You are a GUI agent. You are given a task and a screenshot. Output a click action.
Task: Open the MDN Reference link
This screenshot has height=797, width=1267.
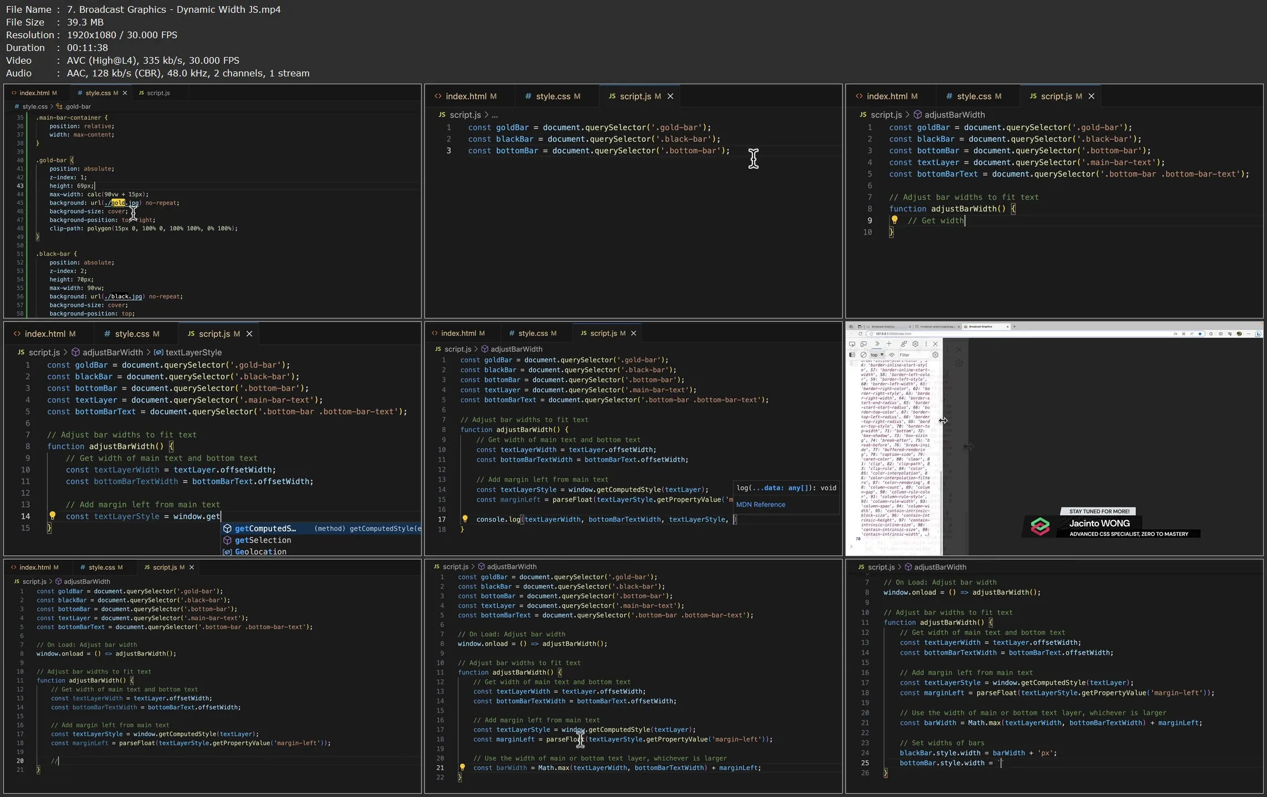(760, 505)
